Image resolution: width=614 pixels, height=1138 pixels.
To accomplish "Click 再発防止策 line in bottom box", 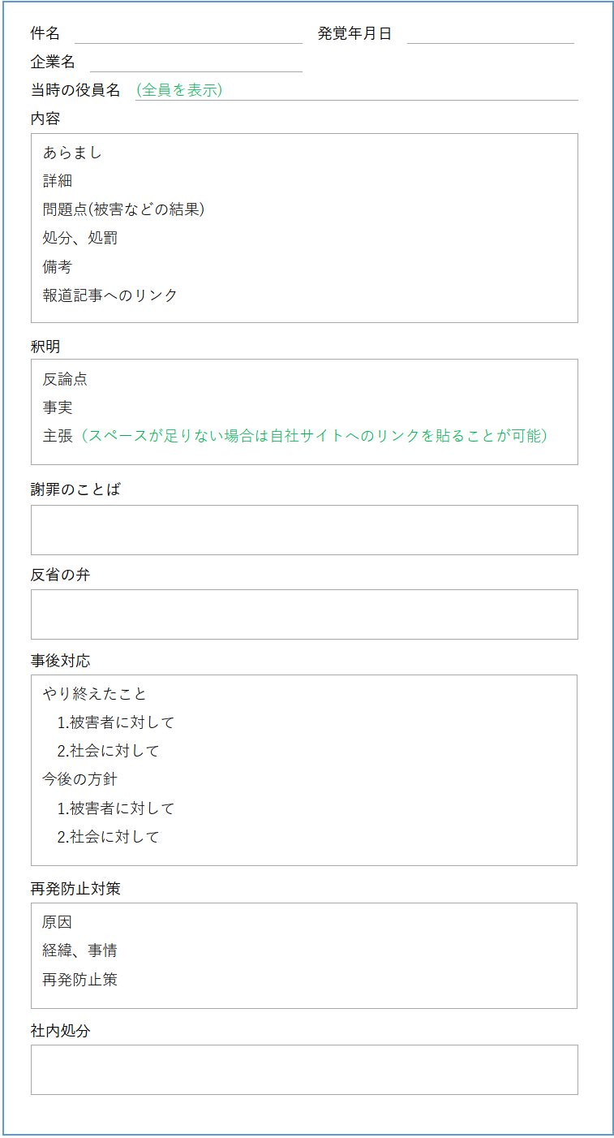I will [x=80, y=979].
